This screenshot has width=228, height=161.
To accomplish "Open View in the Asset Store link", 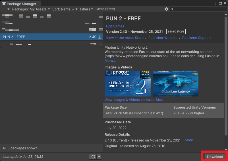I will point(125,38).
